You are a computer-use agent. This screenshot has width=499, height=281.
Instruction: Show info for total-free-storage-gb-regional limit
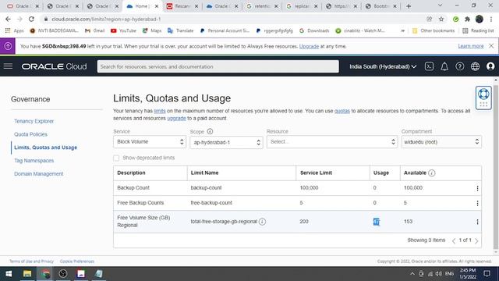tap(262, 222)
